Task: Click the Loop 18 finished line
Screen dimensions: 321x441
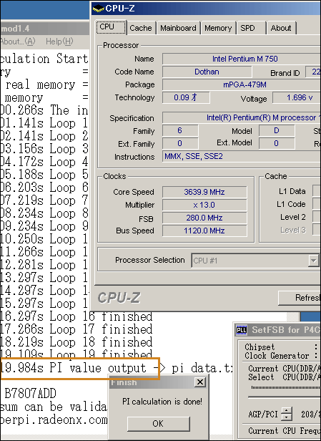Action: pos(76,342)
